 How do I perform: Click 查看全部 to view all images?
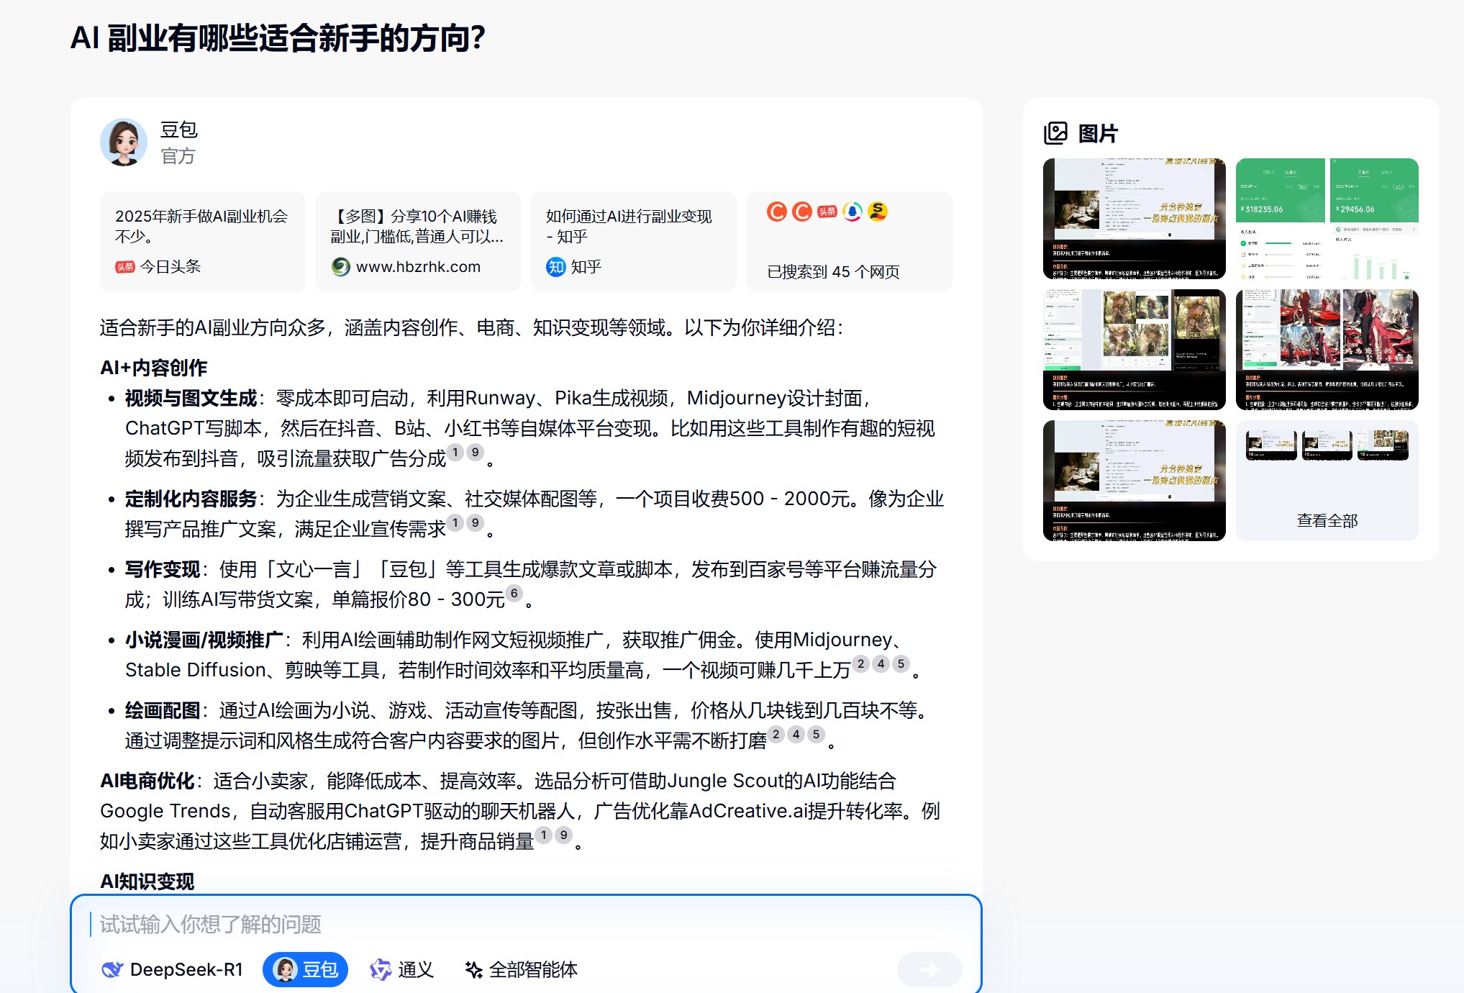(x=1326, y=520)
